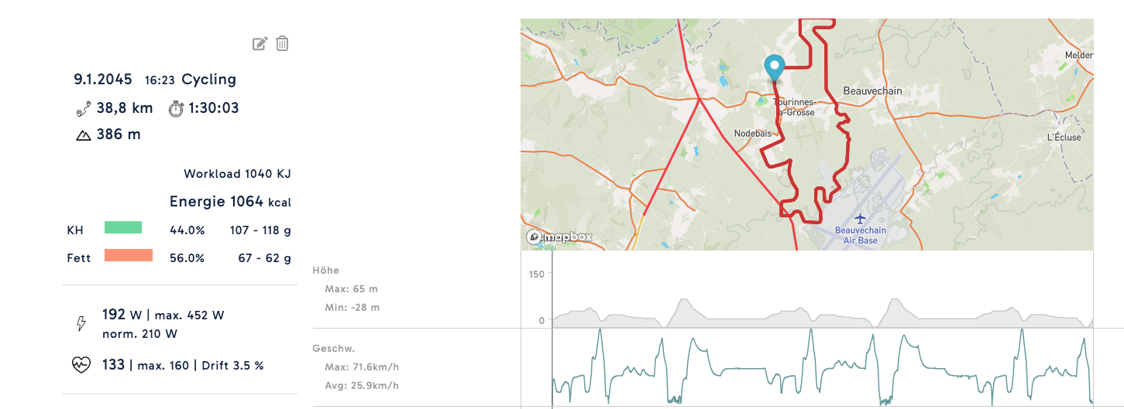This screenshot has width=1124, height=409.
Task: Click the Mapbox logo on the map
Action: pyautogui.click(x=559, y=237)
